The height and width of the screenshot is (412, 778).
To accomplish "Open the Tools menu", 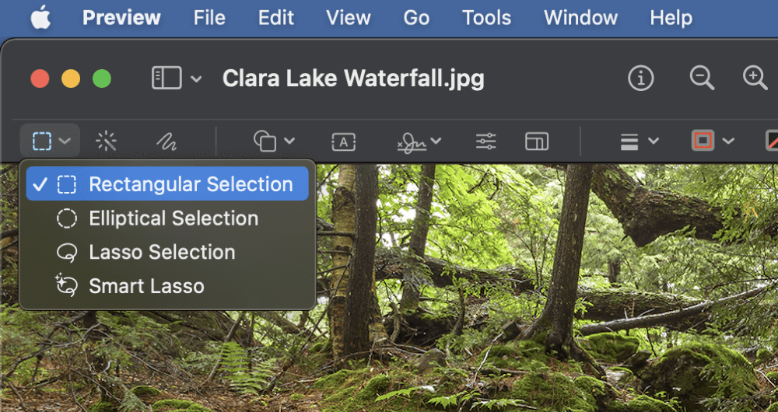I will [x=486, y=19].
